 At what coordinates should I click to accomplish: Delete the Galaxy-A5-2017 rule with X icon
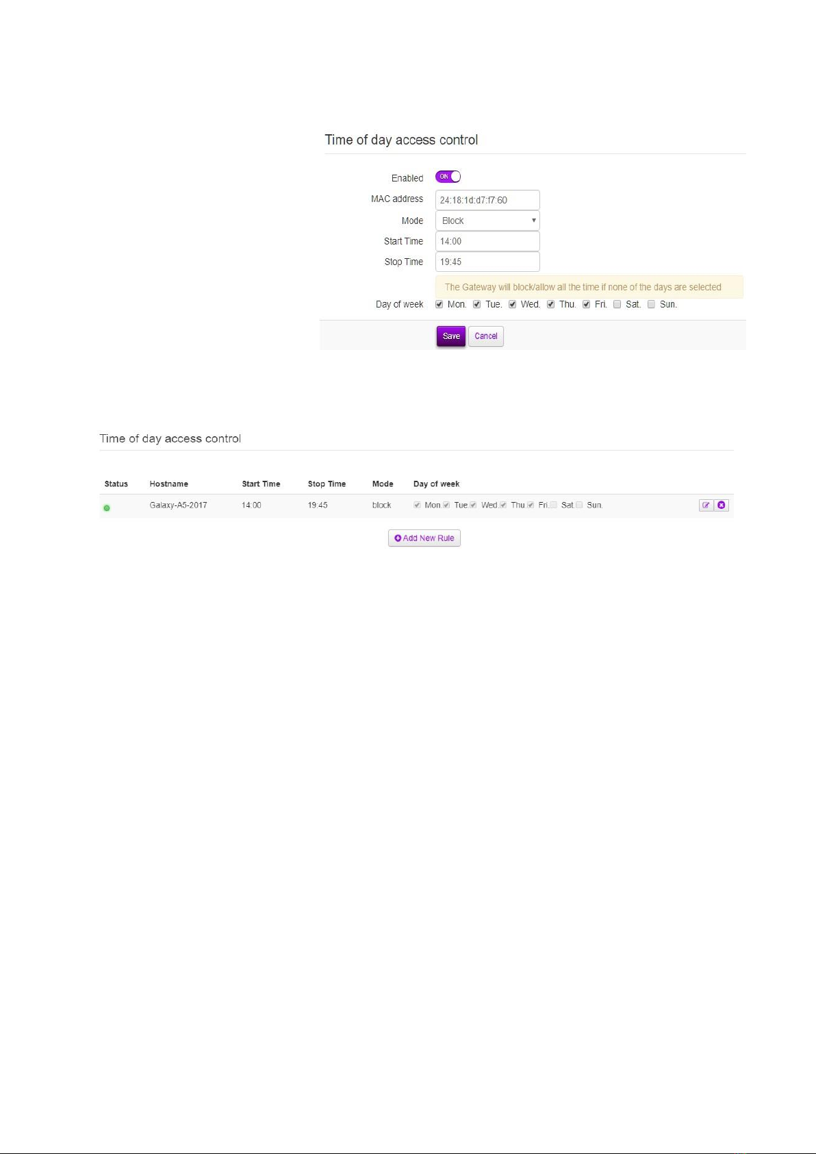[x=722, y=505]
